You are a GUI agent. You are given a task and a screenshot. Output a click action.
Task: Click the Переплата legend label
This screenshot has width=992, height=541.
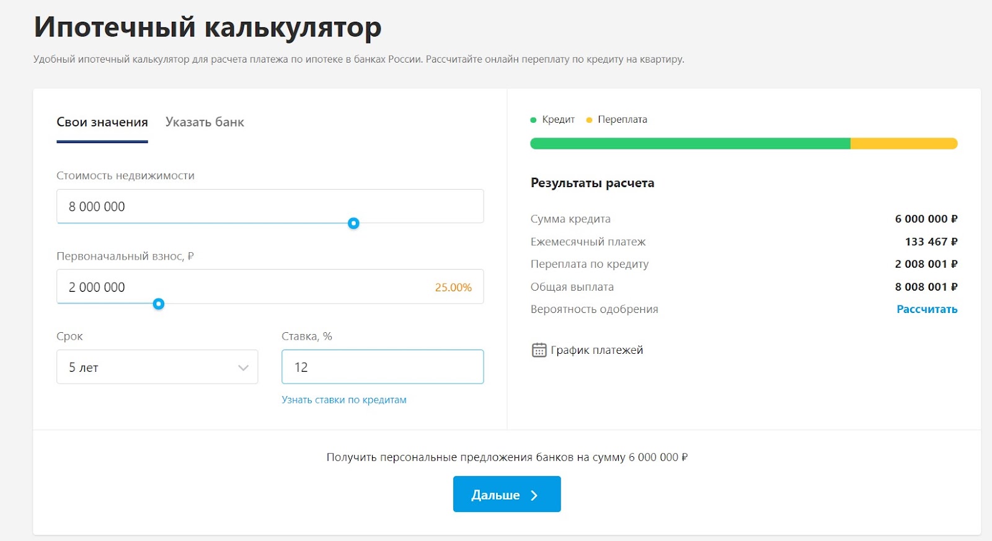[x=622, y=120]
